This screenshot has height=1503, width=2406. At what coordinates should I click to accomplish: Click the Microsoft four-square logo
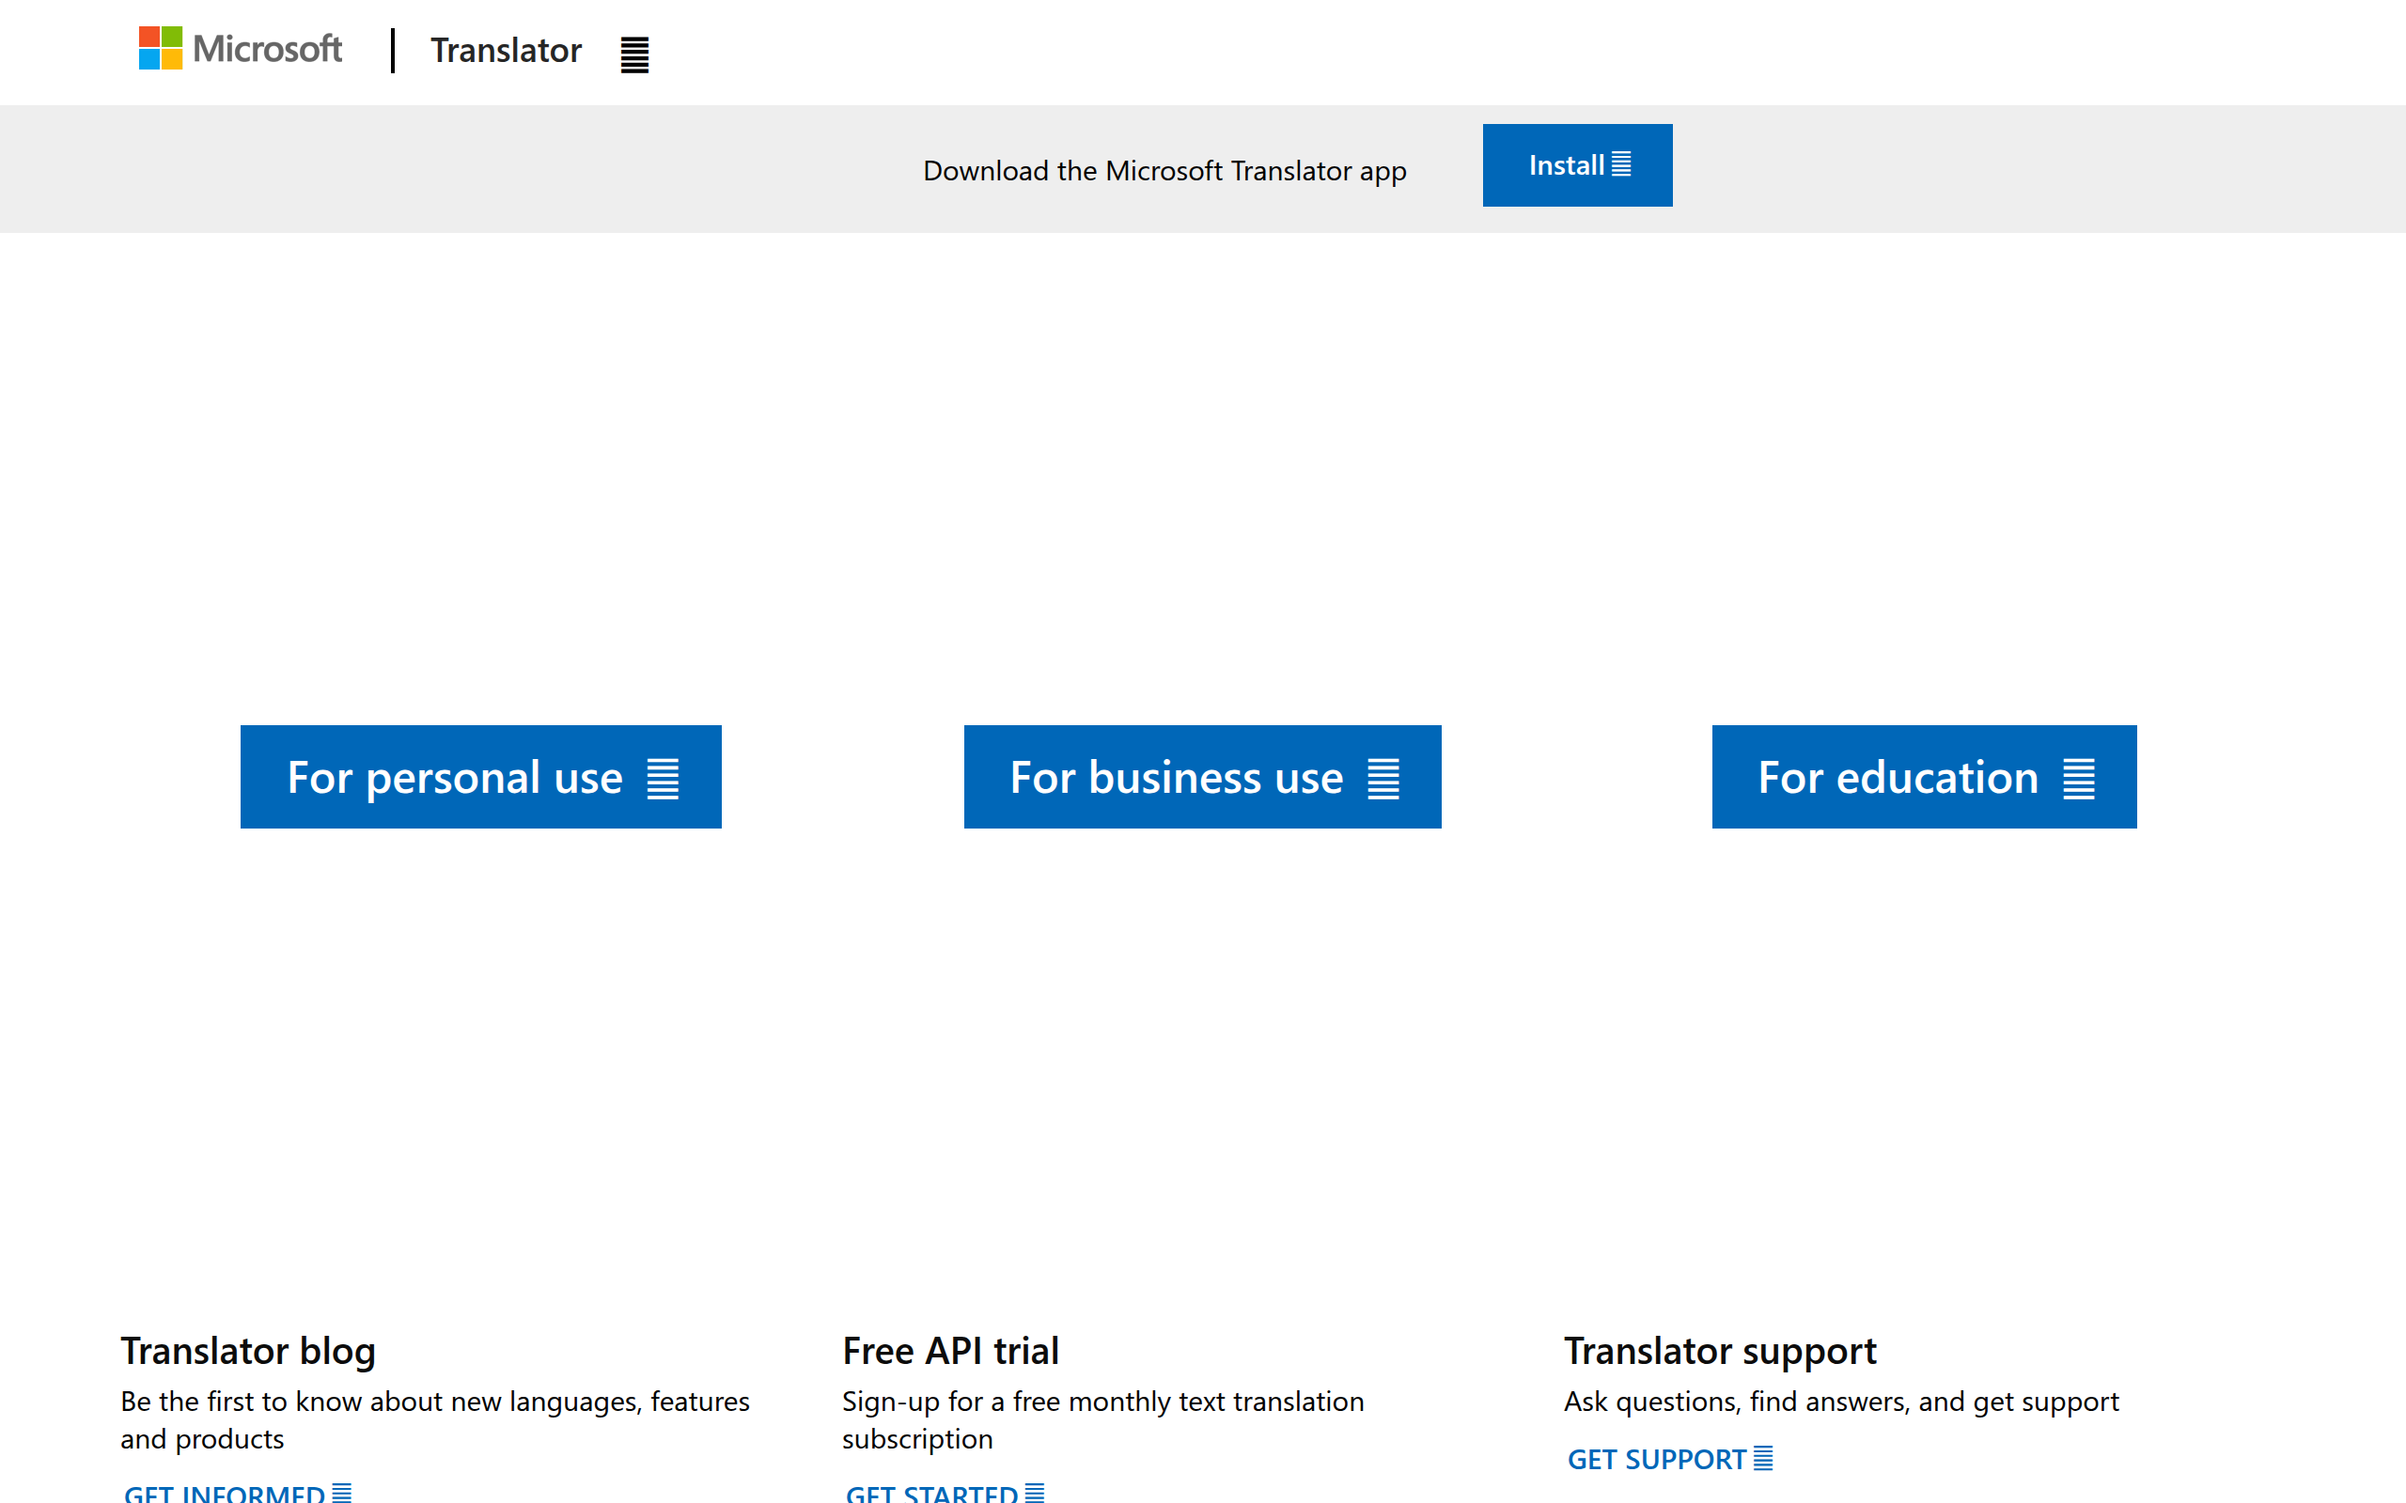[160, 50]
